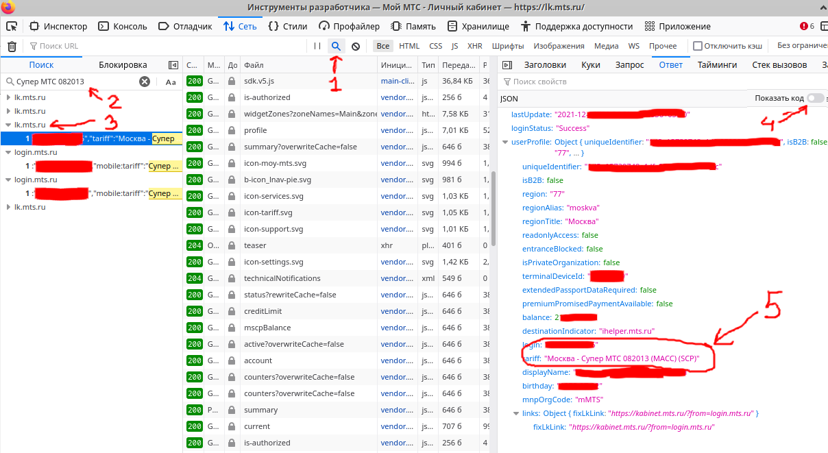Select the Поиск sidebar tab
828x453 pixels.
41,65
